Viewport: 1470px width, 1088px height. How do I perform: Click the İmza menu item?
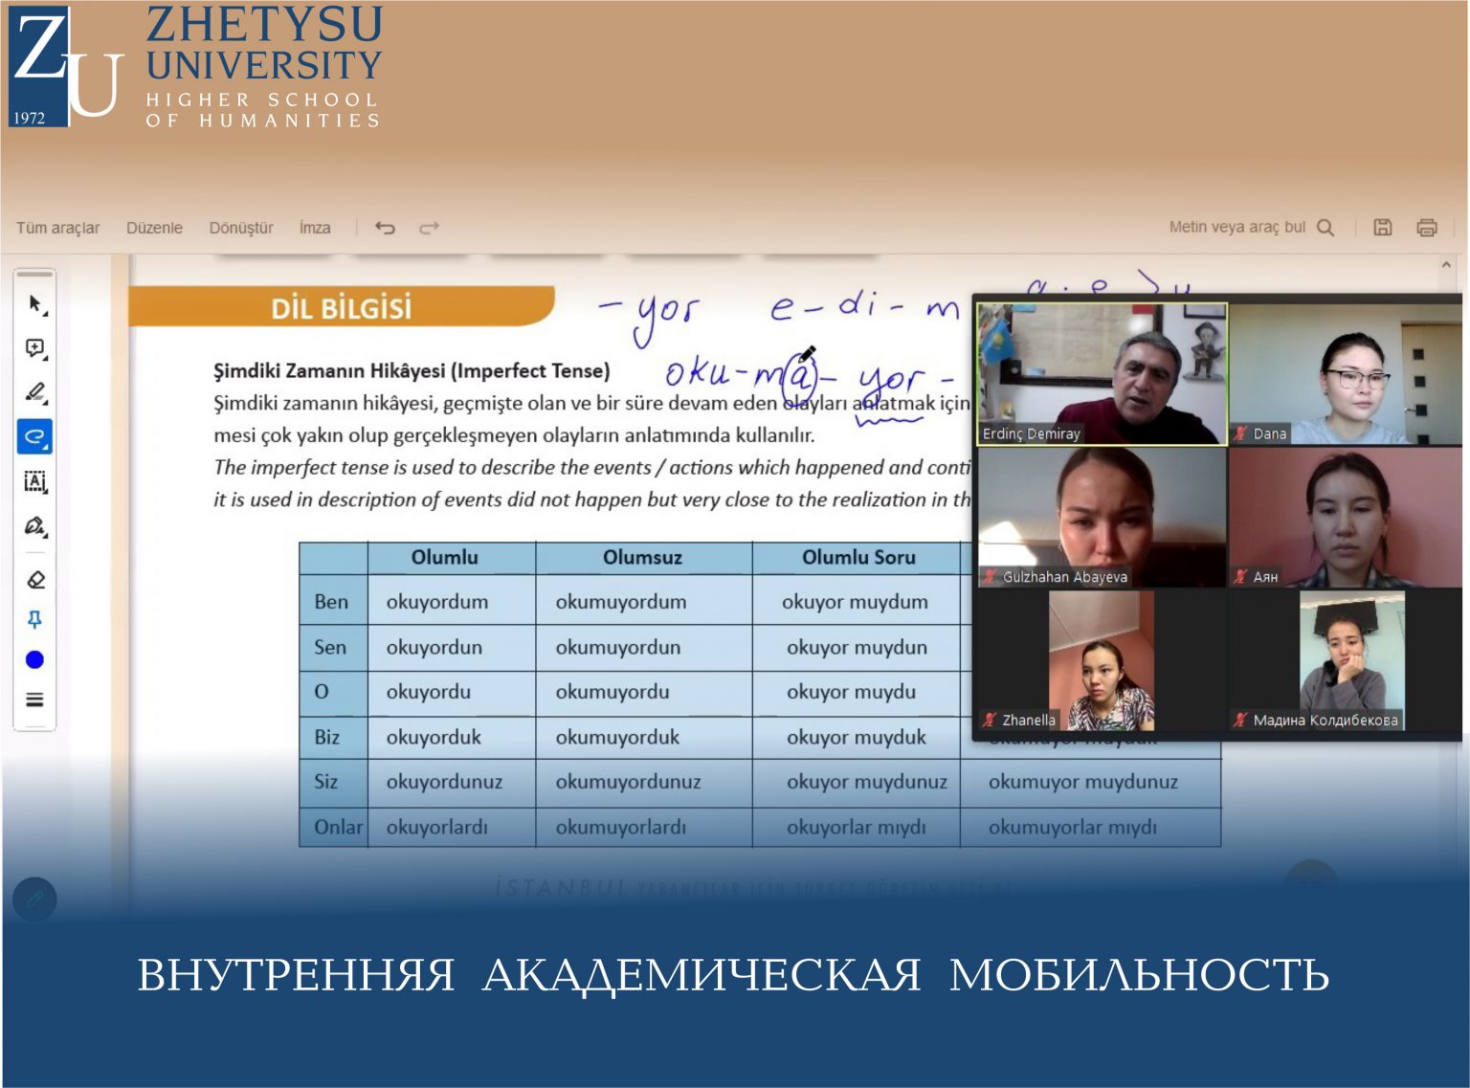(x=315, y=228)
